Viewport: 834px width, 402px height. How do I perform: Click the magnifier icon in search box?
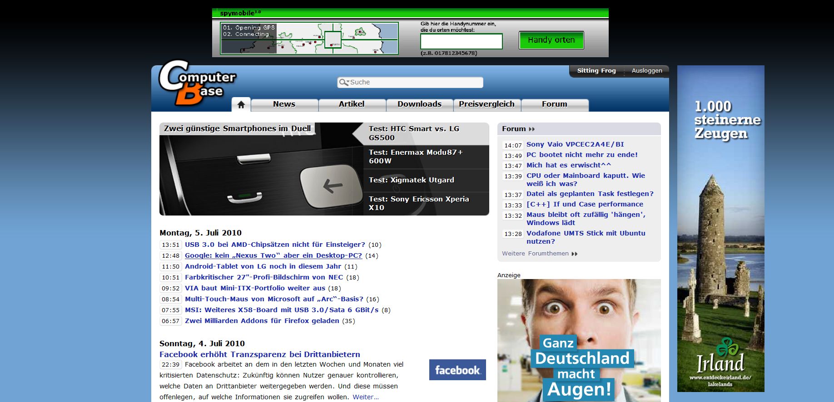pyautogui.click(x=344, y=82)
